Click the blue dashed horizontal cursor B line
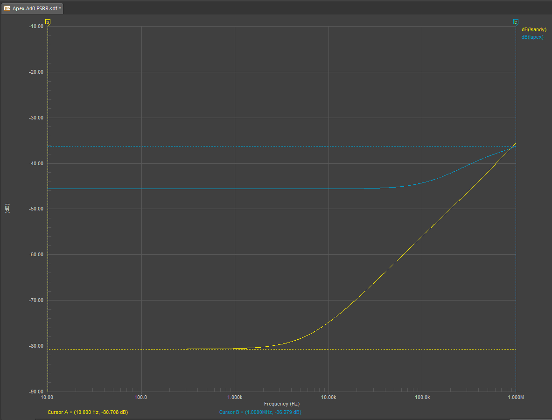552x420 pixels. [282, 146]
